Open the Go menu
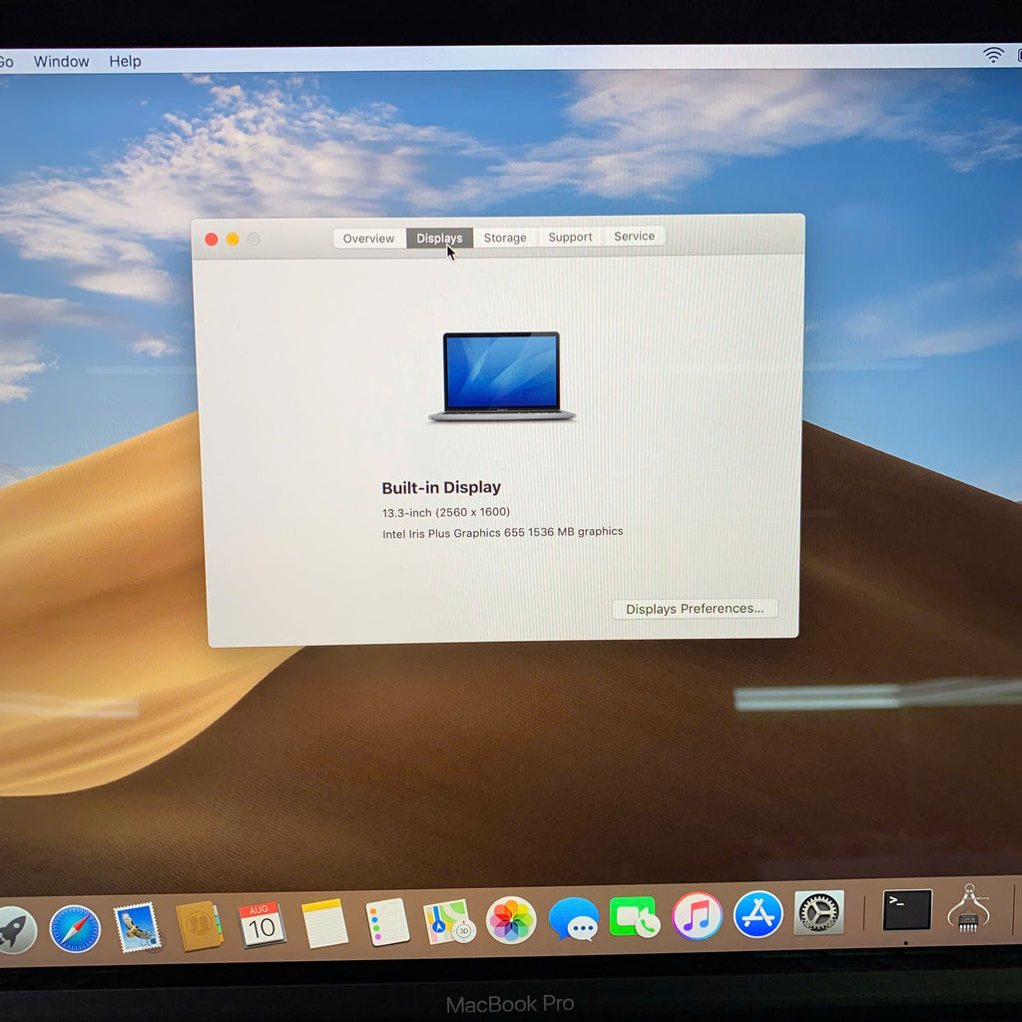Viewport: 1022px width, 1022px height. tap(7, 62)
